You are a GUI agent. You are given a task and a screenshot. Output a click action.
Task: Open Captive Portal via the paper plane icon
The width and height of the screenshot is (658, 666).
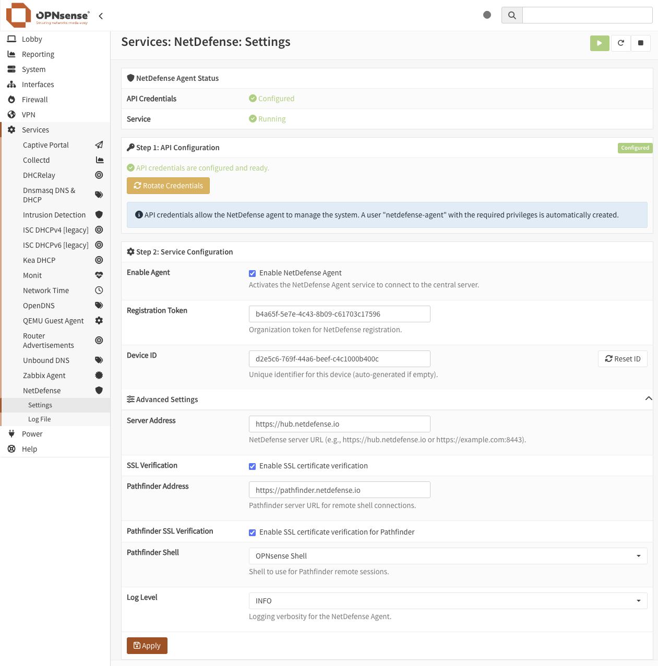point(99,145)
